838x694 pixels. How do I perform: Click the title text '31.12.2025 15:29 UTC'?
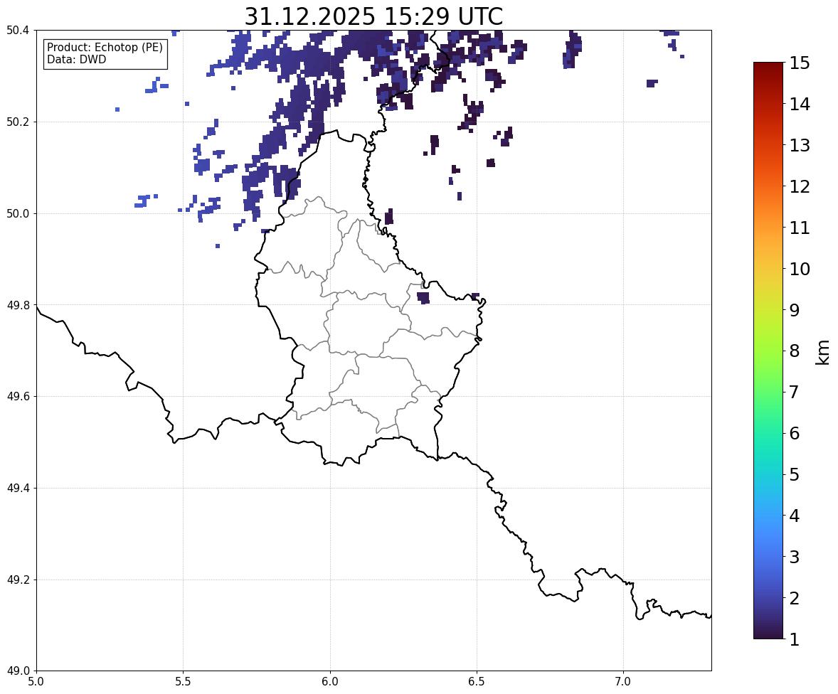click(x=373, y=16)
